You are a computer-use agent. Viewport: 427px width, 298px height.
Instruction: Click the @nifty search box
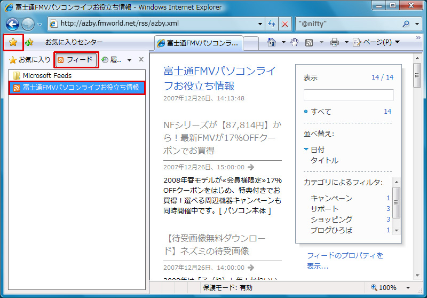coord(349,24)
